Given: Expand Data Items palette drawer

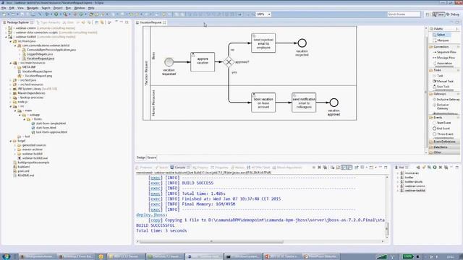Looking at the screenshot, I should 443,147.
